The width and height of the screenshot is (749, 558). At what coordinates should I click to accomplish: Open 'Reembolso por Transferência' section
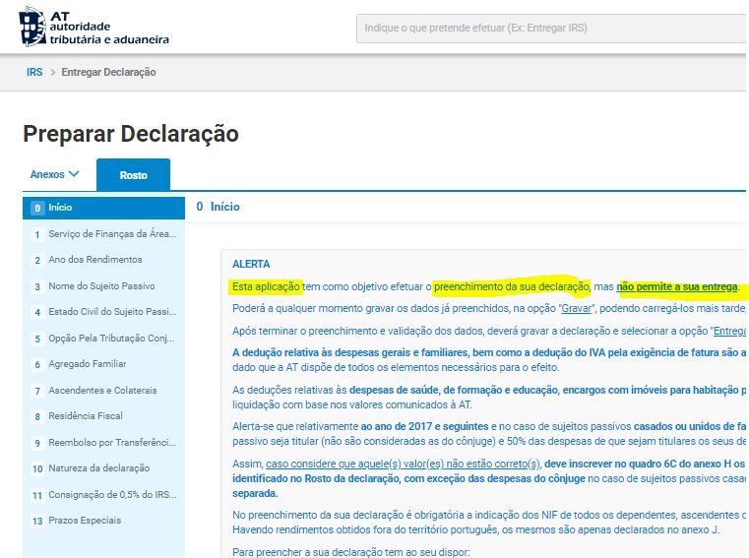103,443
